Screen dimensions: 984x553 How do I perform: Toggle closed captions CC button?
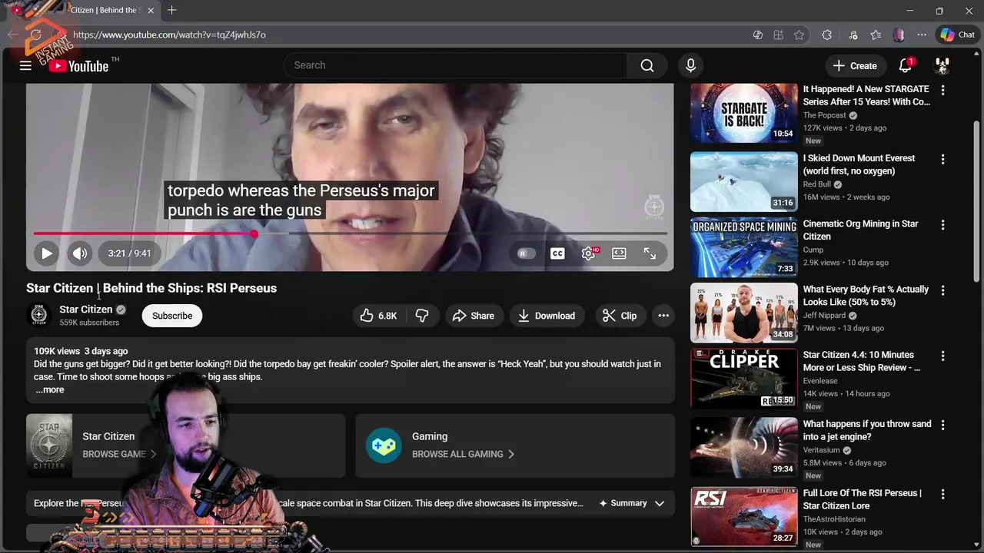tap(557, 253)
